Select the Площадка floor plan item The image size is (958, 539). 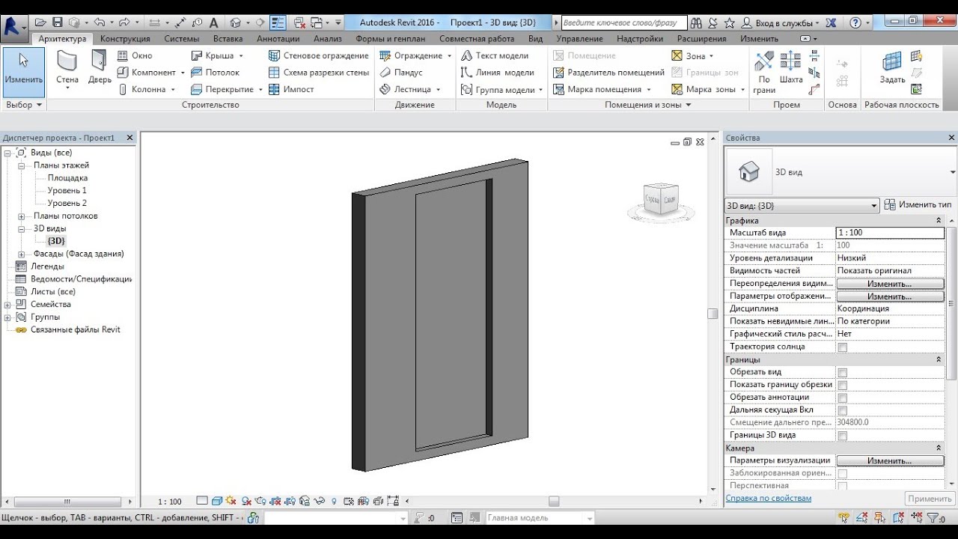[68, 178]
